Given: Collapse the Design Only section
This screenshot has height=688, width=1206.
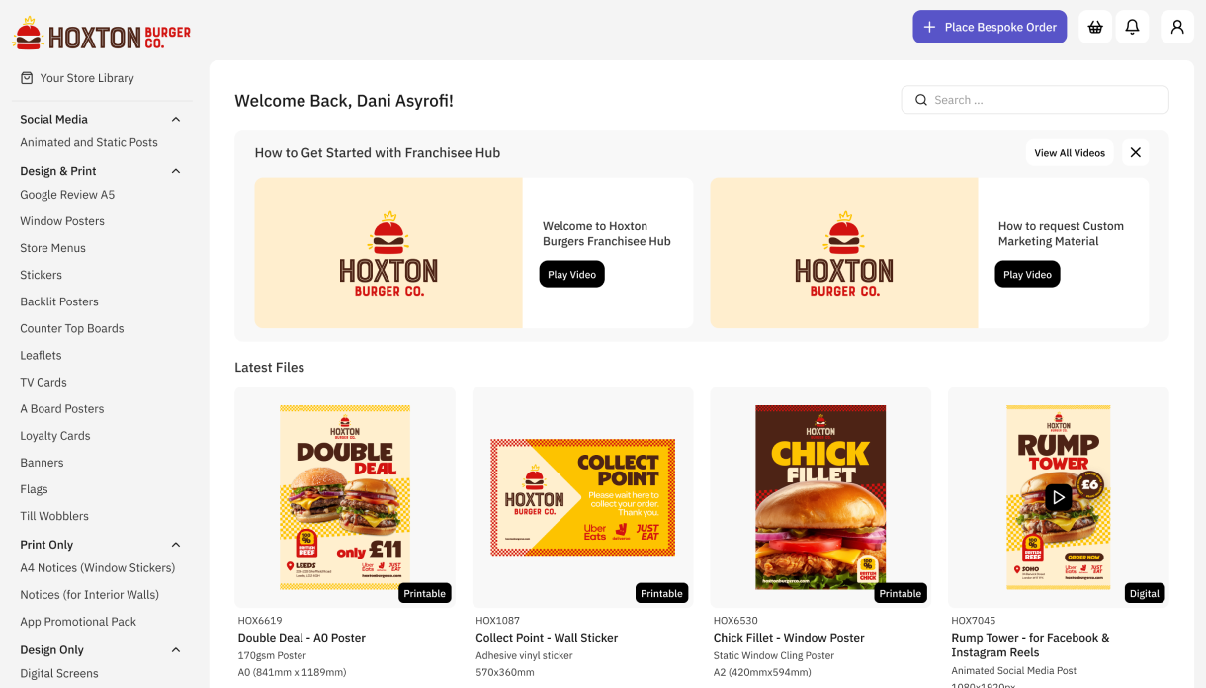Looking at the screenshot, I should (x=176, y=650).
